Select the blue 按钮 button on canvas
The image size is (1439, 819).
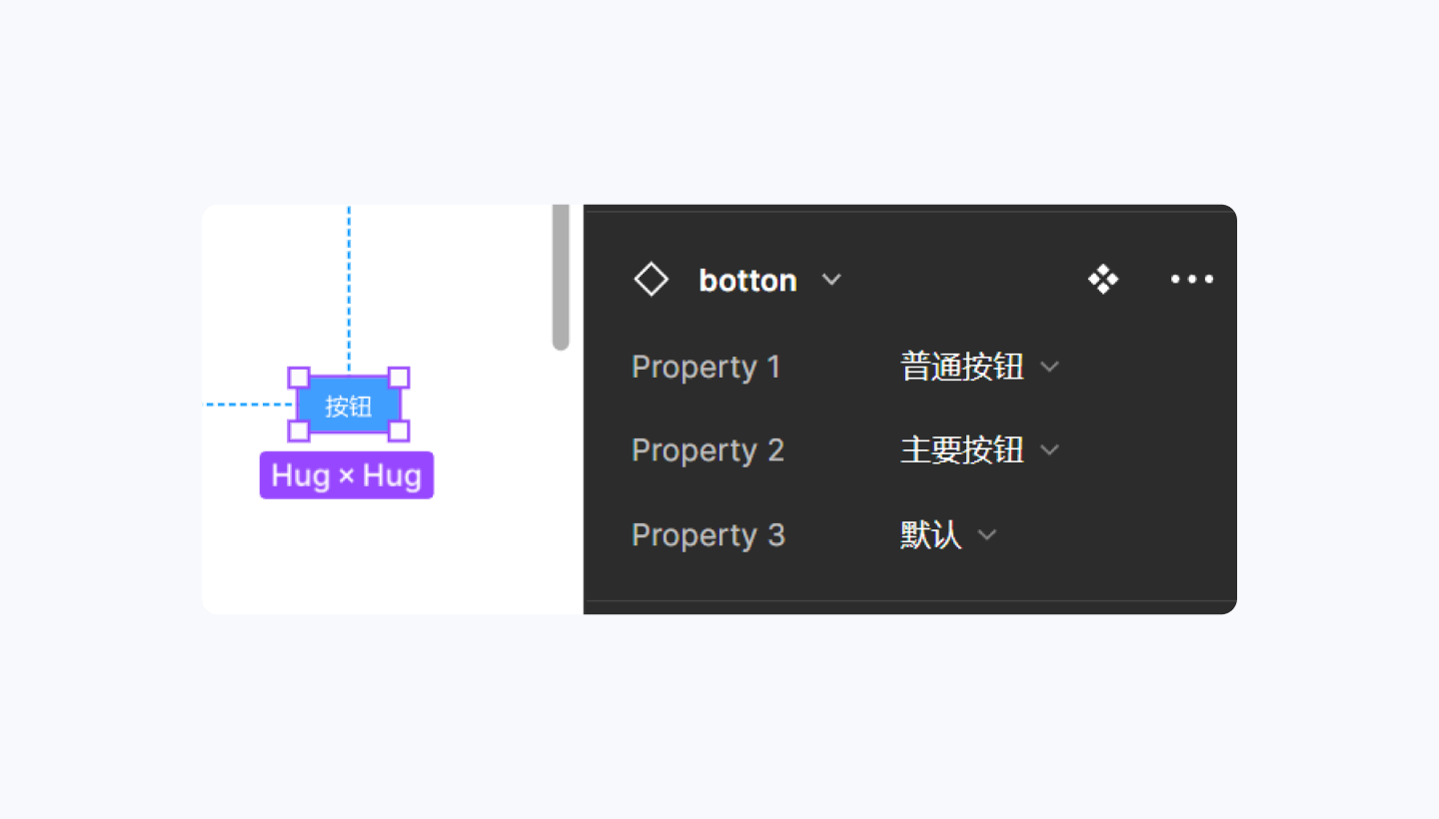point(349,406)
